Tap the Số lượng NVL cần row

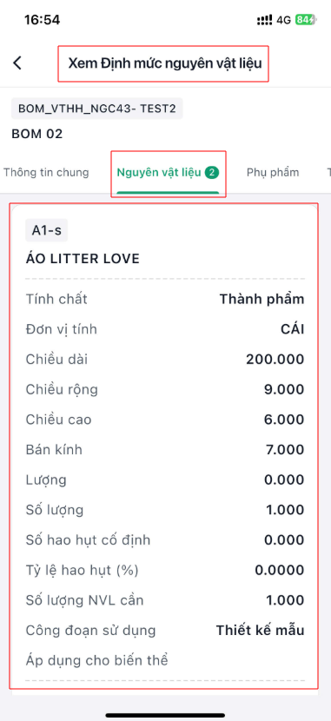(x=165, y=600)
